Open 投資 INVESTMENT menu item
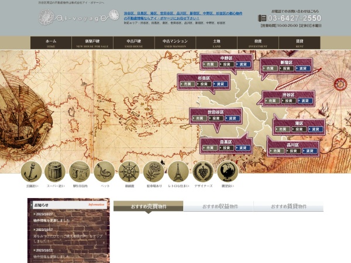The image size is (351, 263). click(258, 43)
